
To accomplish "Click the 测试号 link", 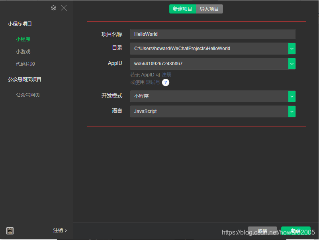I will point(153,82).
